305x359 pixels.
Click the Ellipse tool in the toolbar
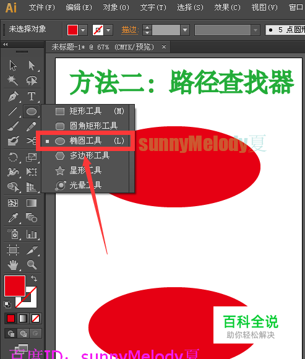pyautogui.click(x=32, y=111)
